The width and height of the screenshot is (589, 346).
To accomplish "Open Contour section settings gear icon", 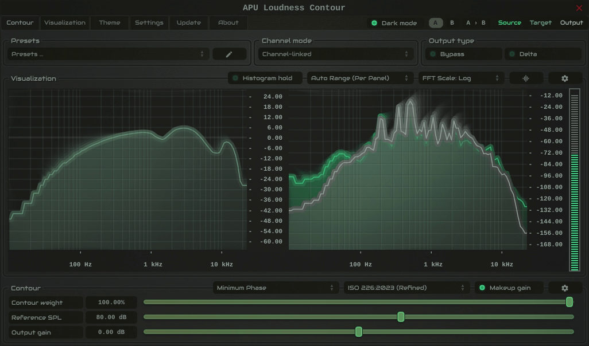I will 564,288.
